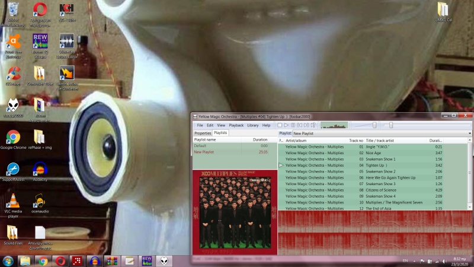Select the Default playlist row

[235, 146]
